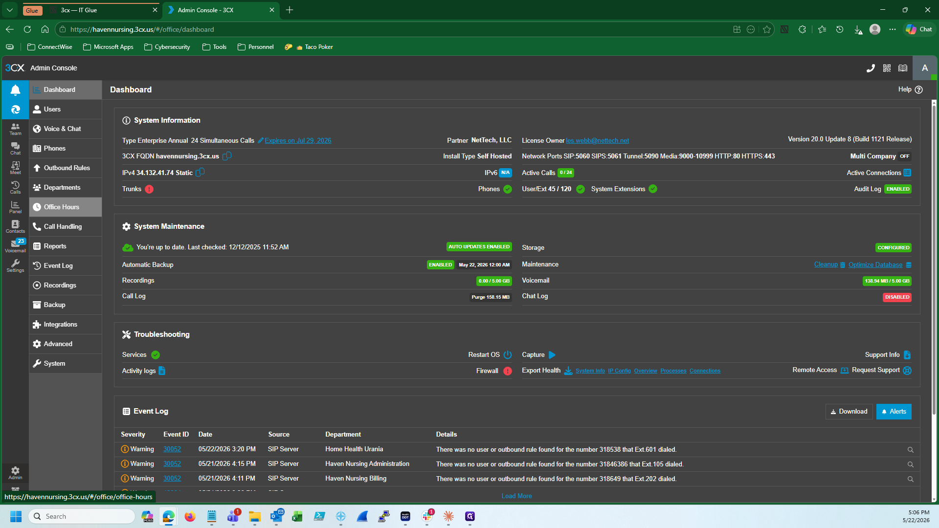This screenshot has height=528, width=939.
Task: Toggle the Automatic Backup ENABLED badge
Action: tap(441, 265)
